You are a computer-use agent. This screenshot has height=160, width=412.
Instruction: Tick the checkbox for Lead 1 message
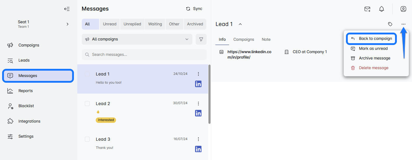87,74
